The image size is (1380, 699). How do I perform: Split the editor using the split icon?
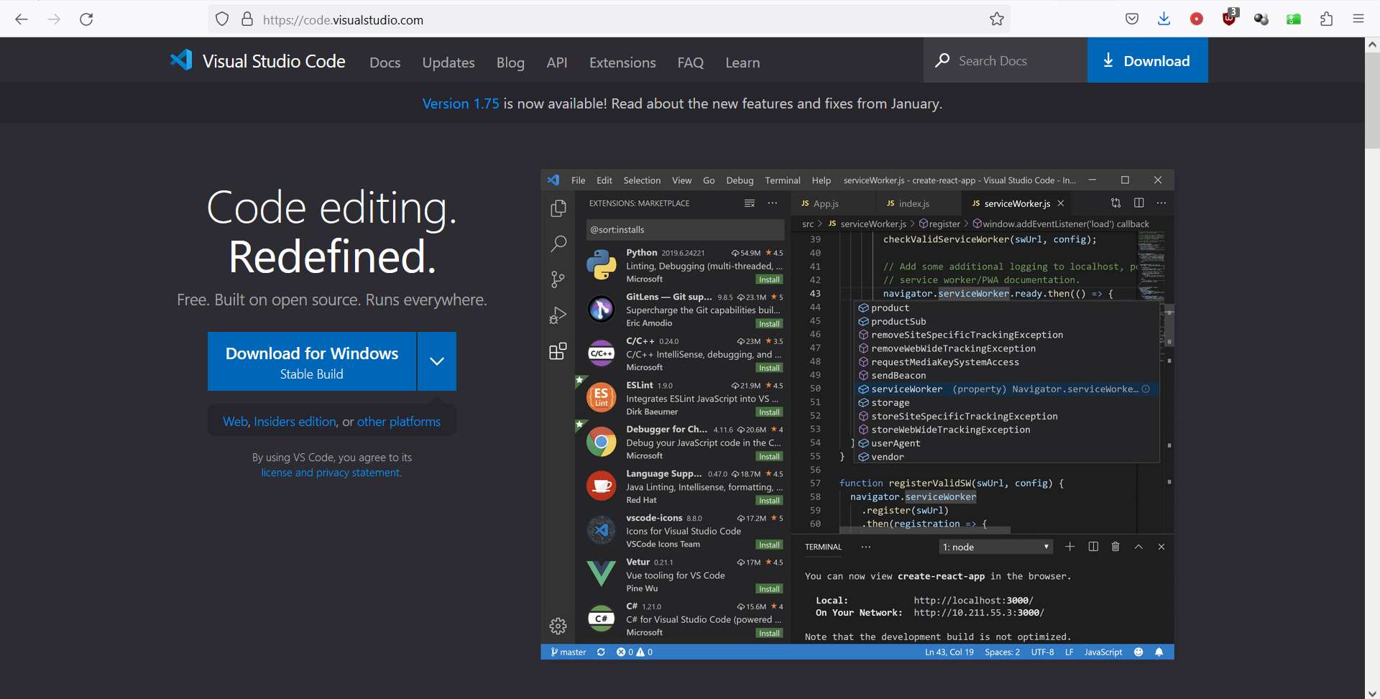pyautogui.click(x=1139, y=203)
